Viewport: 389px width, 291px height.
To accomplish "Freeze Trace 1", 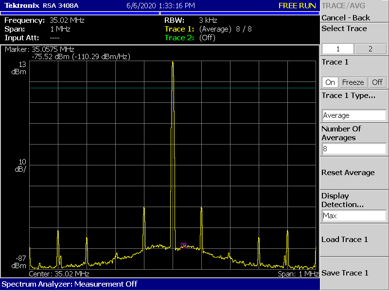I will pyautogui.click(x=353, y=82).
